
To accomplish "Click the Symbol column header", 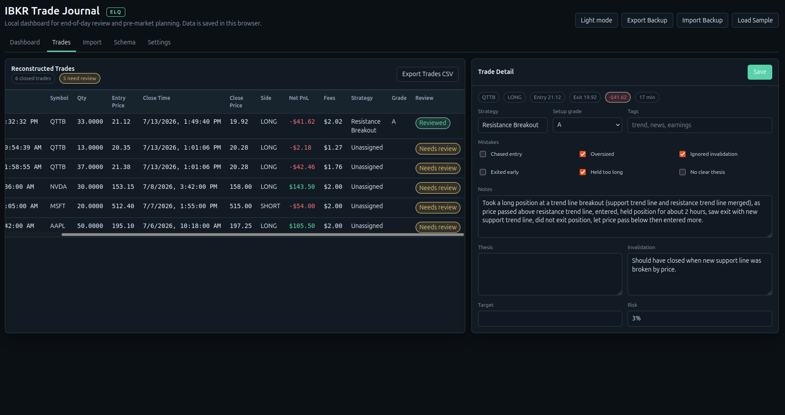I will coord(59,98).
